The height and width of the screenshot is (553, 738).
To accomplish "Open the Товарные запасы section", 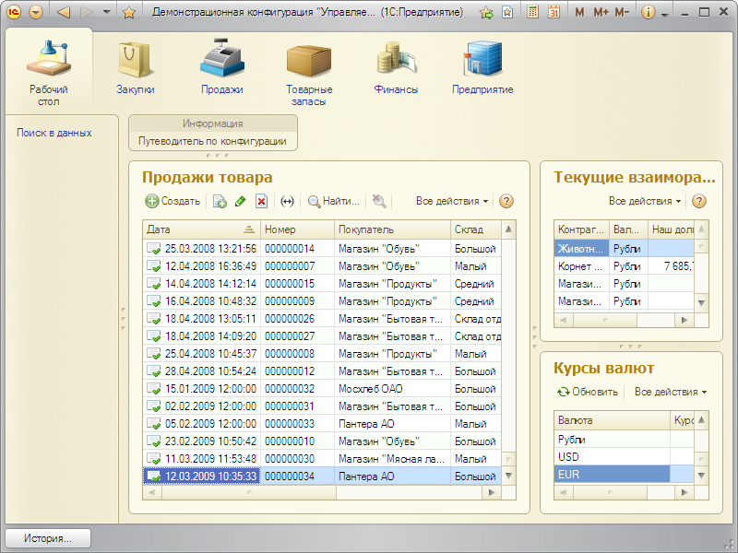I will (x=309, y=74).
